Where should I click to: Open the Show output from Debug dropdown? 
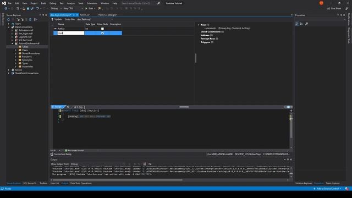coord(98,164)
